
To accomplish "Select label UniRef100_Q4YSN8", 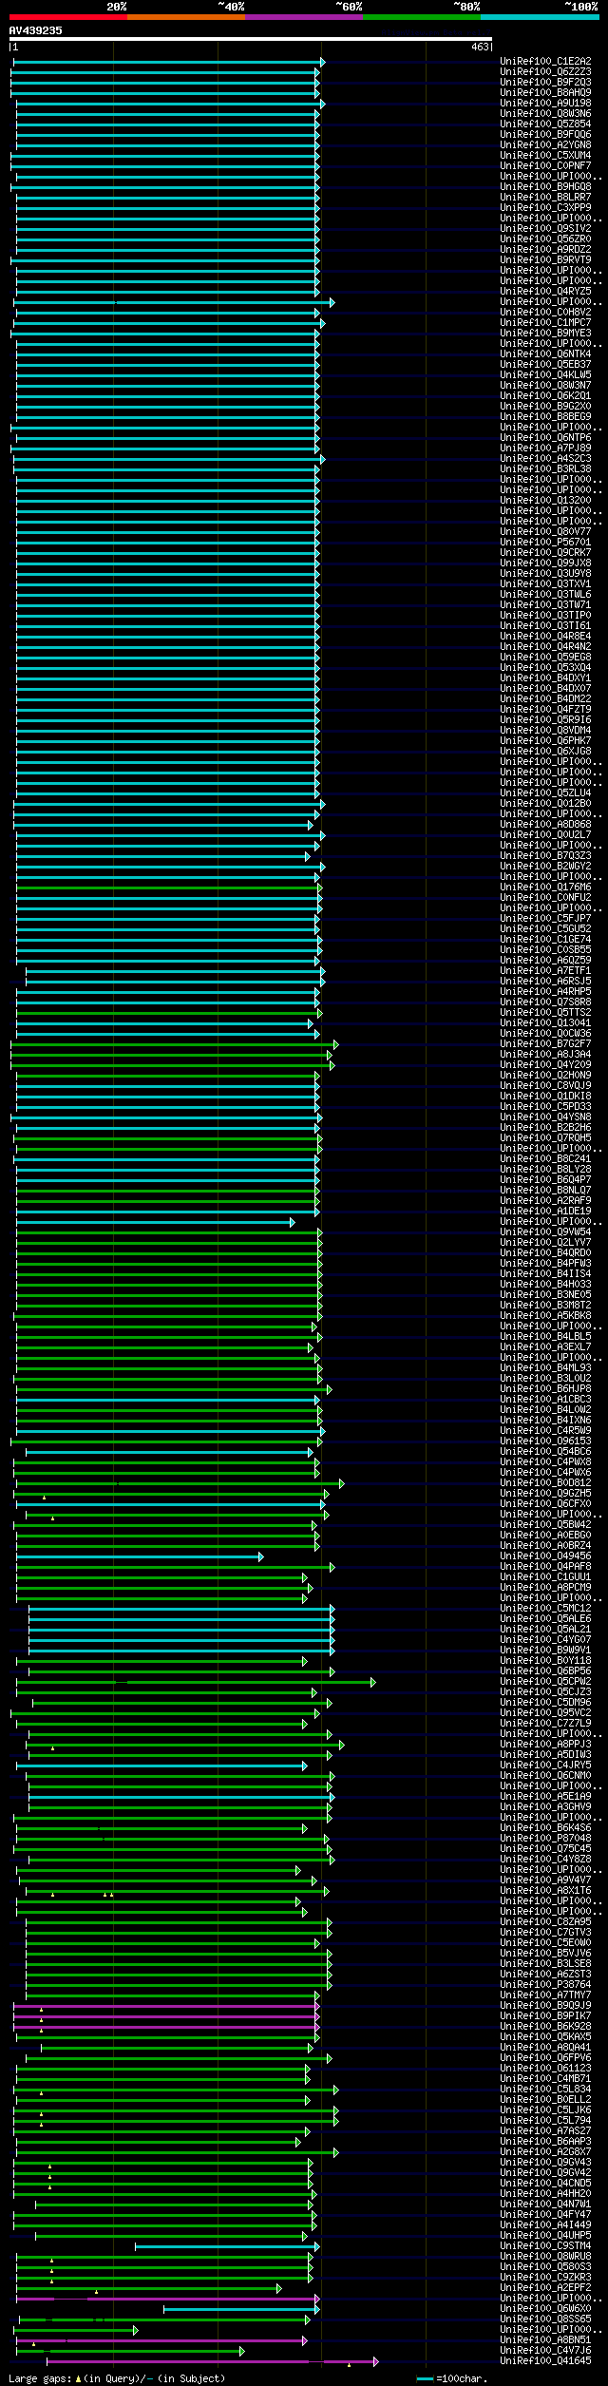I will pyautogui.click(x=545, y=1118).
